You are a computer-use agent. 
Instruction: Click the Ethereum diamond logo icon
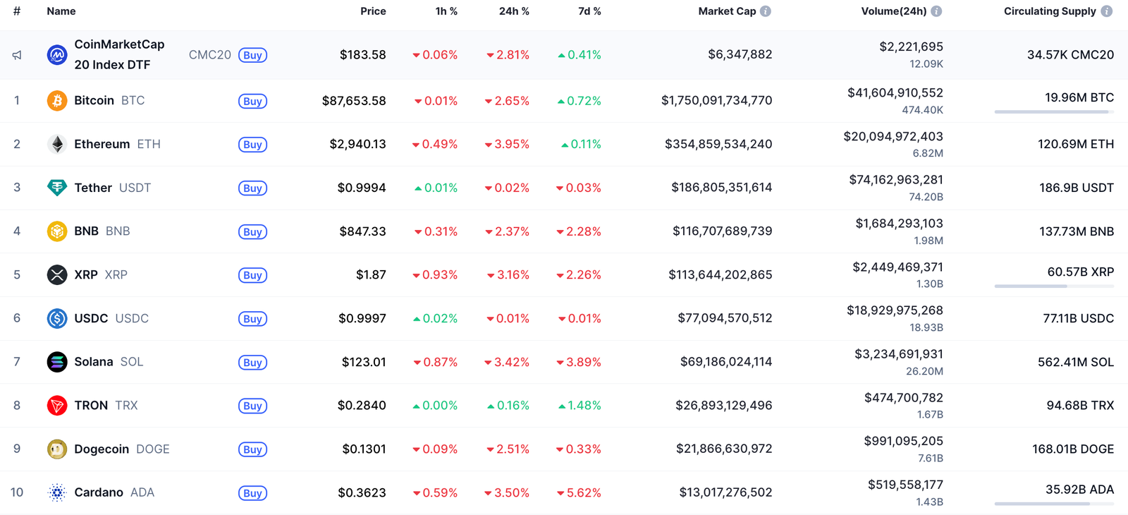[57, 145]
